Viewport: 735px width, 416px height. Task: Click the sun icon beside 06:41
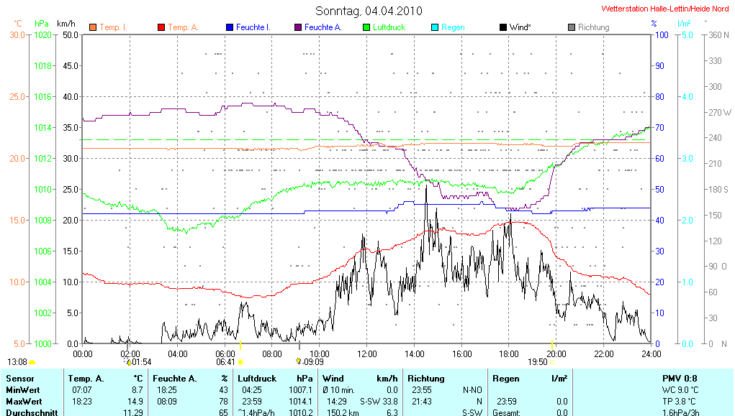point(240,362)
